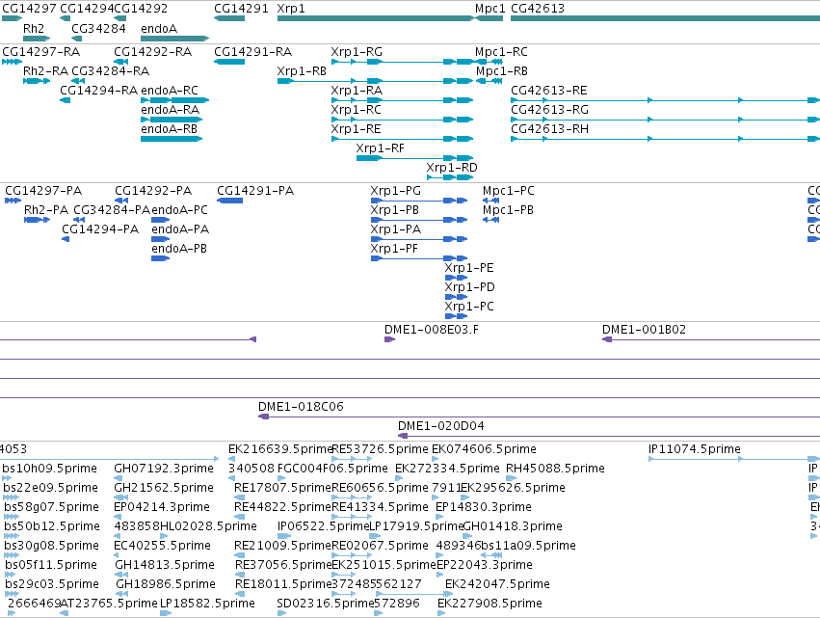
Task: Click EST bs11a09.5prime label
Action: point(528,546)
